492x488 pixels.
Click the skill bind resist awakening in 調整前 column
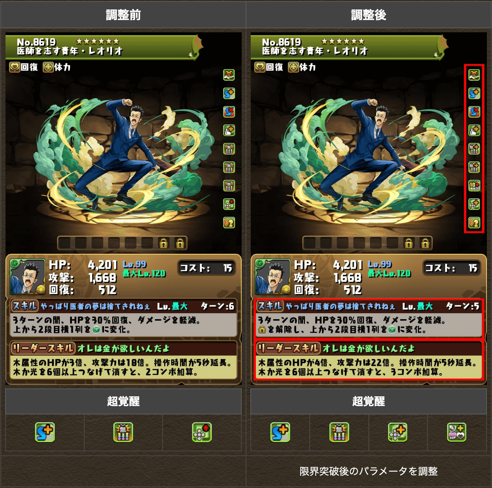click(229, 112)
